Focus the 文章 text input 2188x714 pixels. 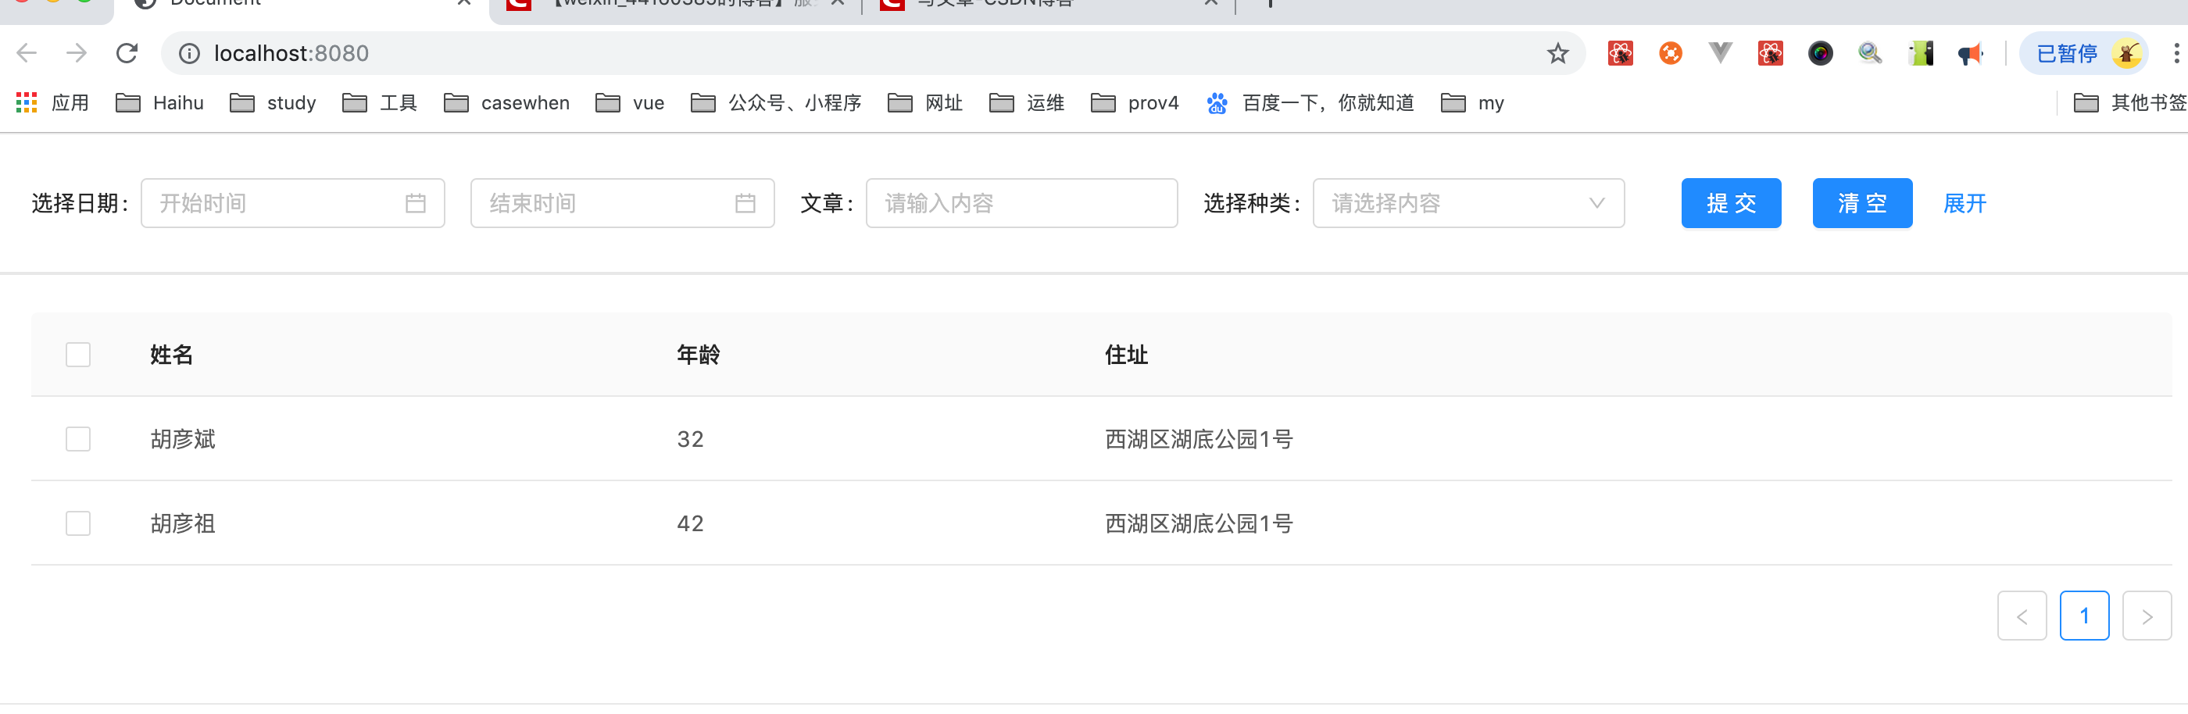[1022, 203]
